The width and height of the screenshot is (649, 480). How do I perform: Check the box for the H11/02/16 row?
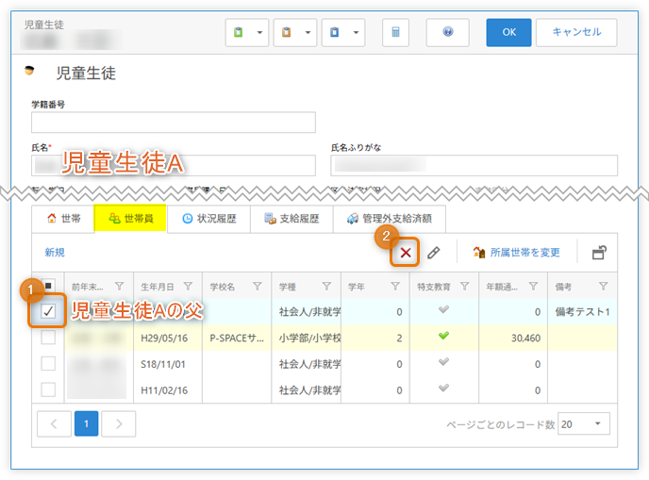click(x=48, y=389)
